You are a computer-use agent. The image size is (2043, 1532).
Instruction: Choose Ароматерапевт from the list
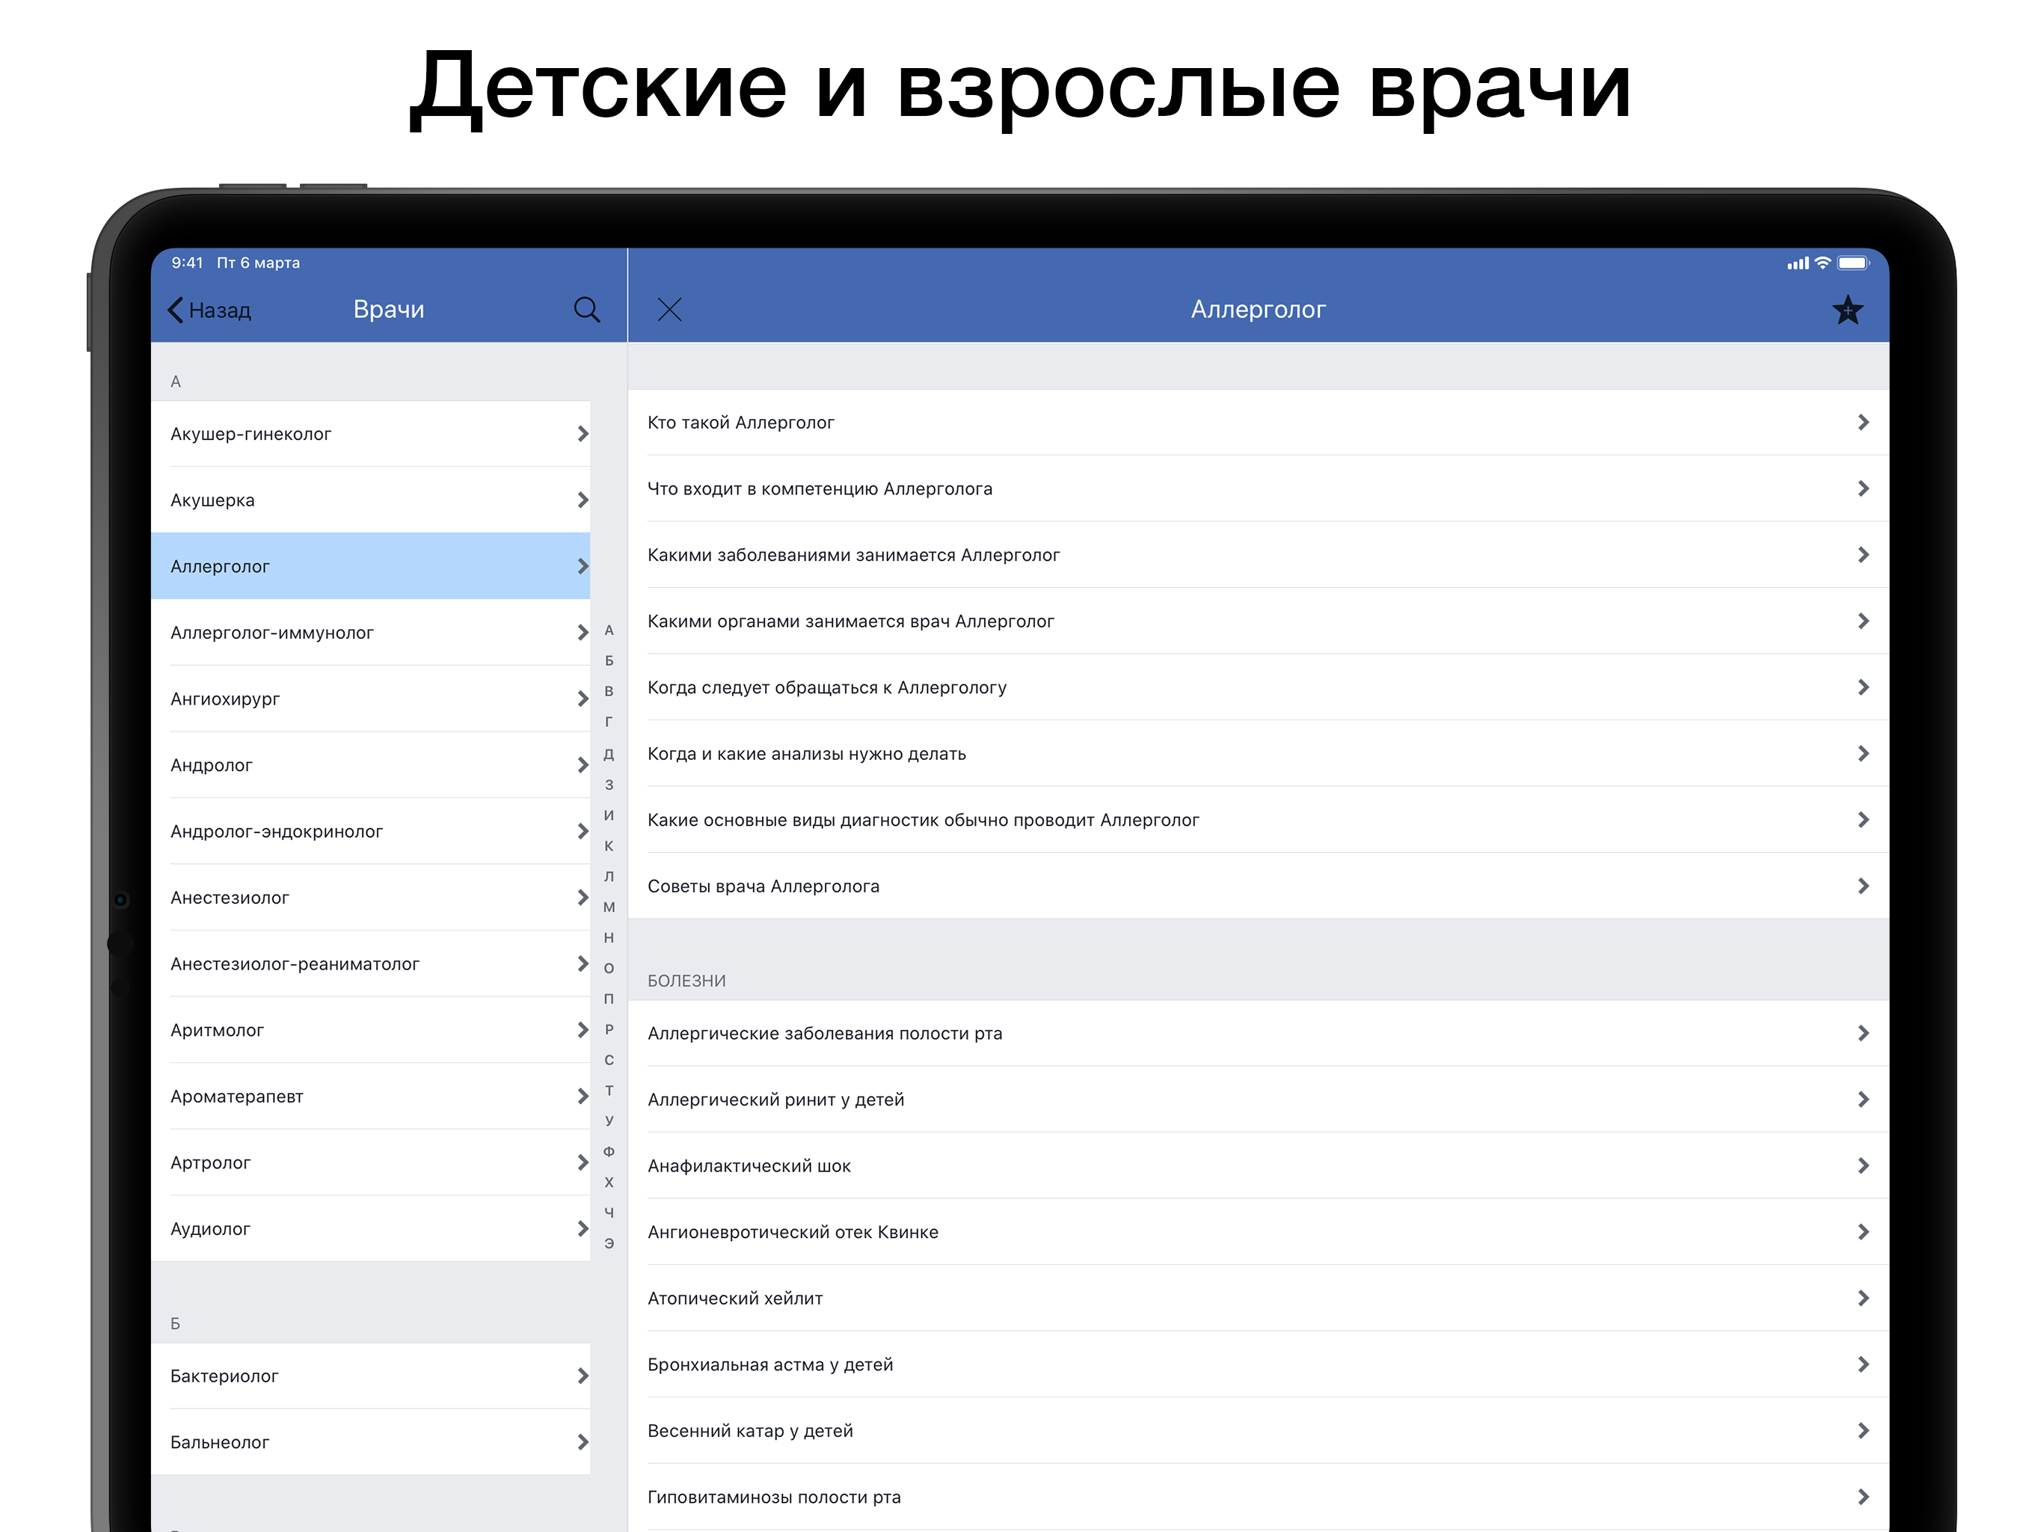click(x=370, y=1096)
